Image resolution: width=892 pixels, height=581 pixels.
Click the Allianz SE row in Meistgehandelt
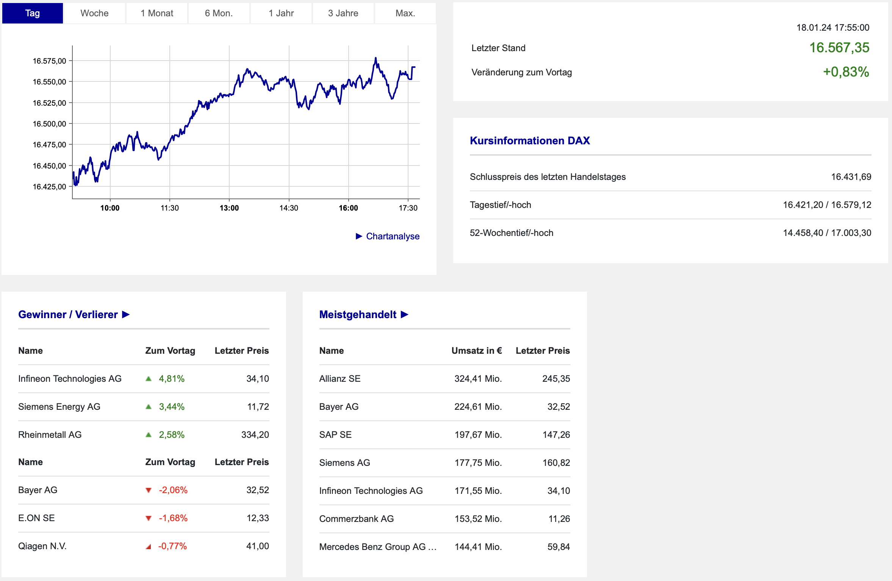click(340, 379)
